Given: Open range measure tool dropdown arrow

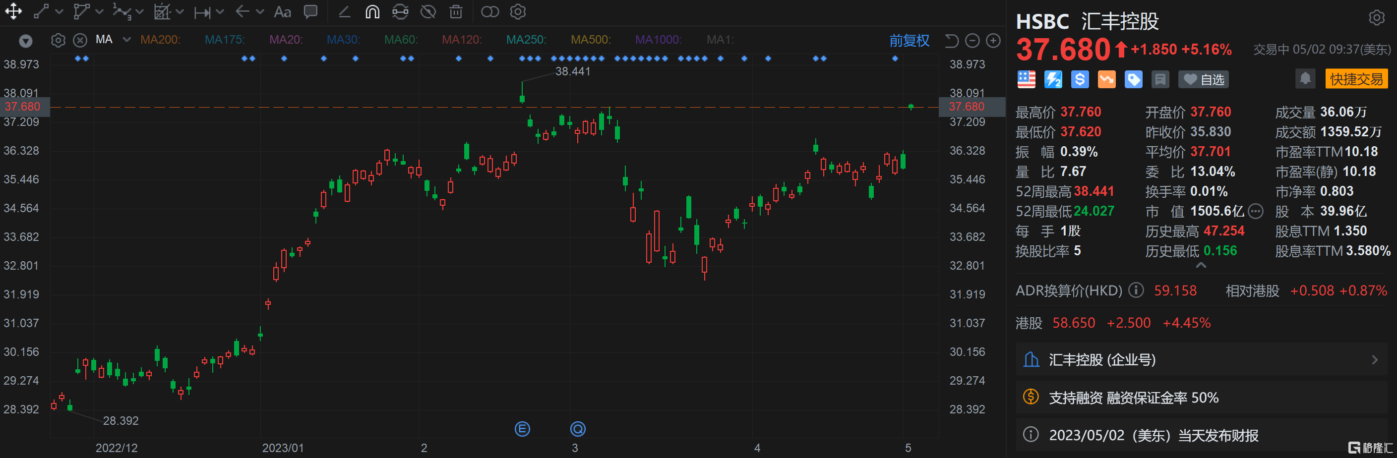Looking at the screenshot, I should pos(220,12).
